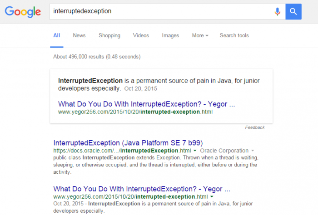Expand arrow next to second yegor256.com URL
Screen dimensions: 318x215
coord(212,196)
